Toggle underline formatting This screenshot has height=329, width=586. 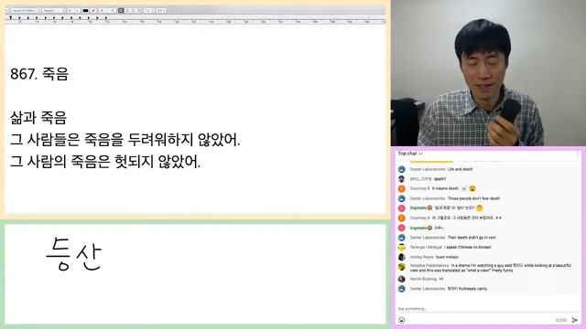tap(113, 10)
